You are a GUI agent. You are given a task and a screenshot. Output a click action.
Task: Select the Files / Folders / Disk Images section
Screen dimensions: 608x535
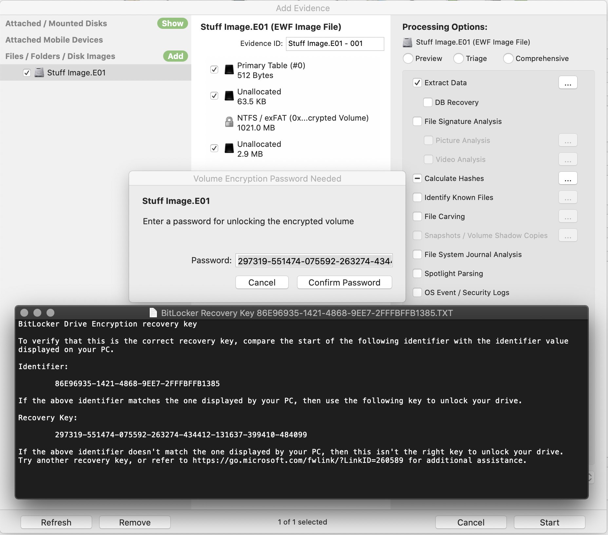point(60,56)
